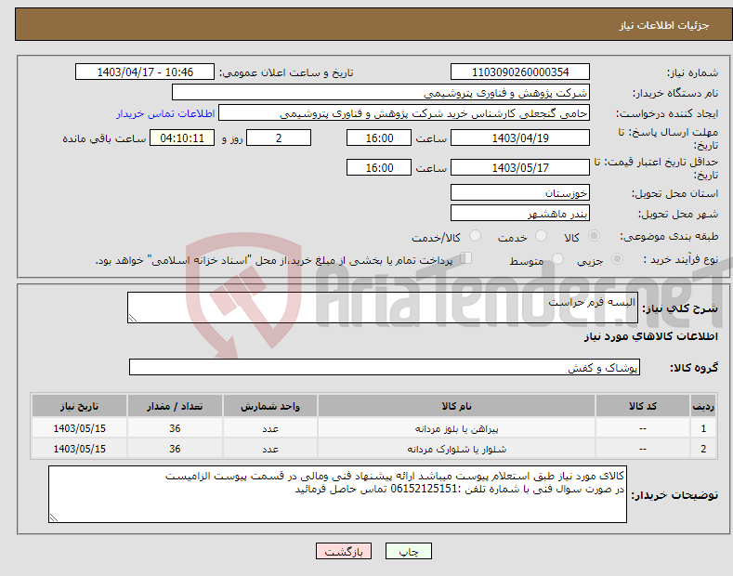Click the delivery province field خوزستان
This screenshot has width=733, height=576.
(x=520, y=192)
